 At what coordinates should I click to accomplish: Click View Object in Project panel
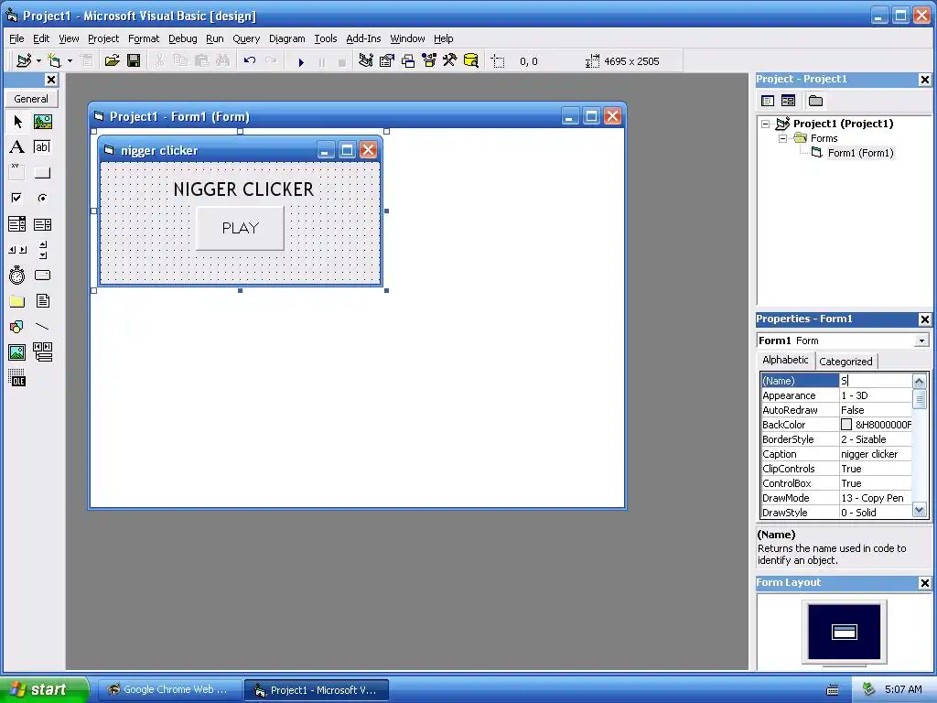(x=788, y=101)
